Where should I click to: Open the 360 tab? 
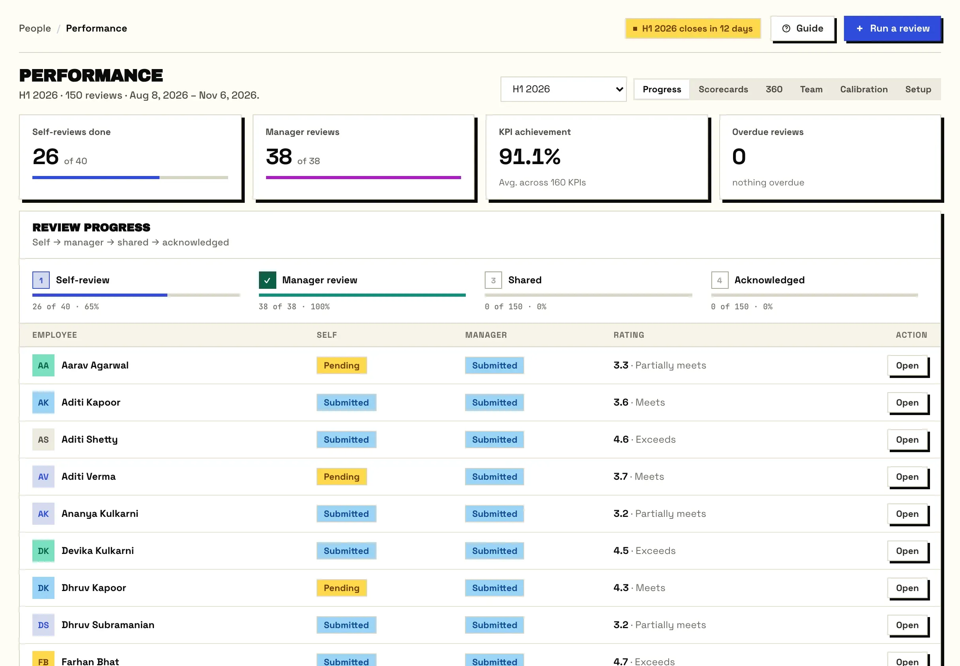(774, 89)
